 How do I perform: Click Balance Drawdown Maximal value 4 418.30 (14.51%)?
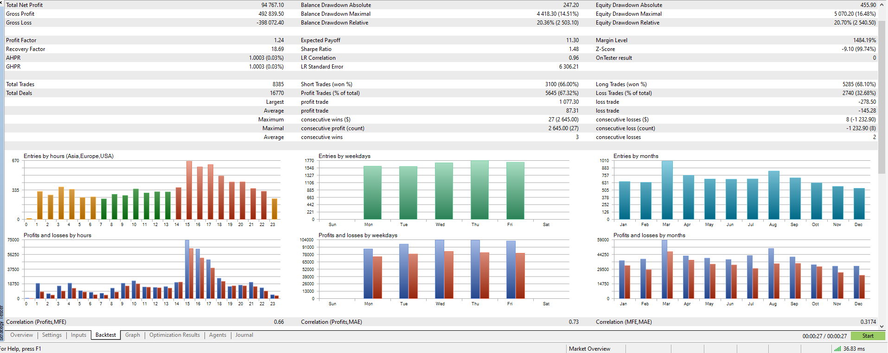[557, 14]
